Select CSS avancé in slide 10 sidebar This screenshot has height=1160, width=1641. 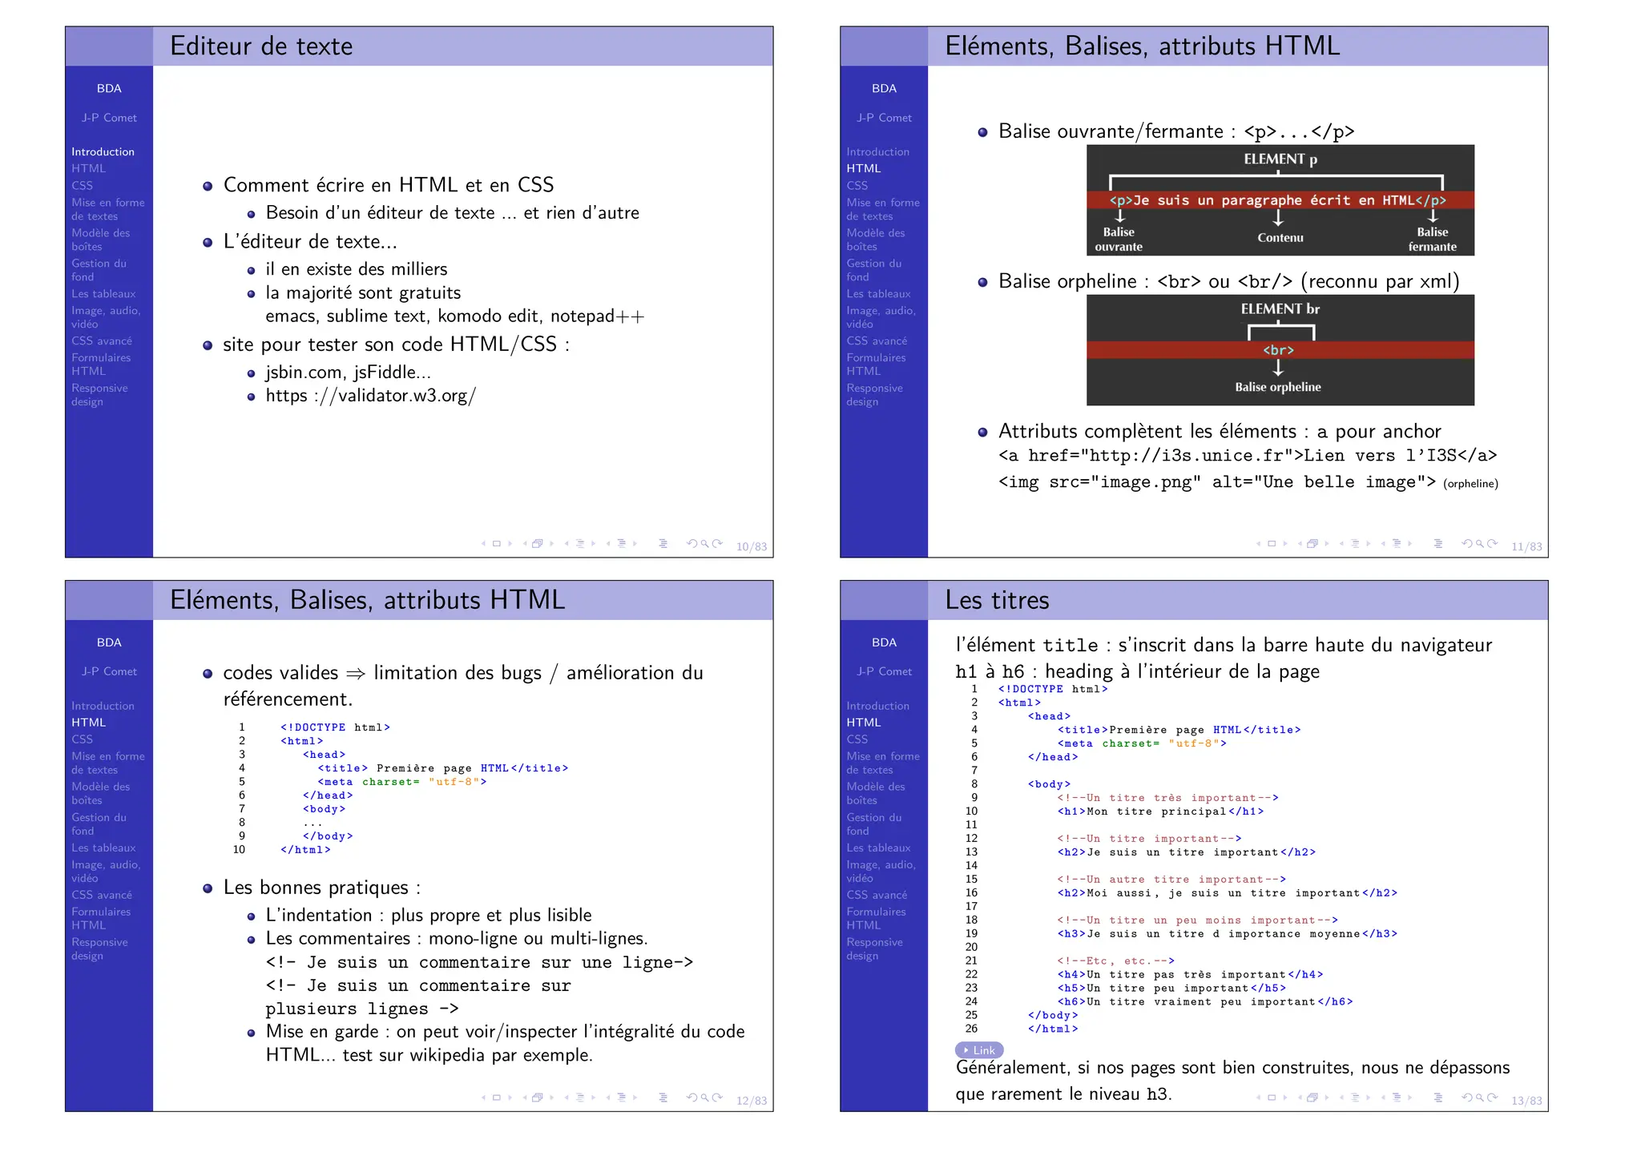click(x=102, y=341)
